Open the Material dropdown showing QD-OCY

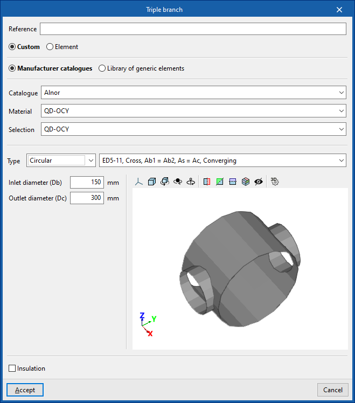pos(193,111)
